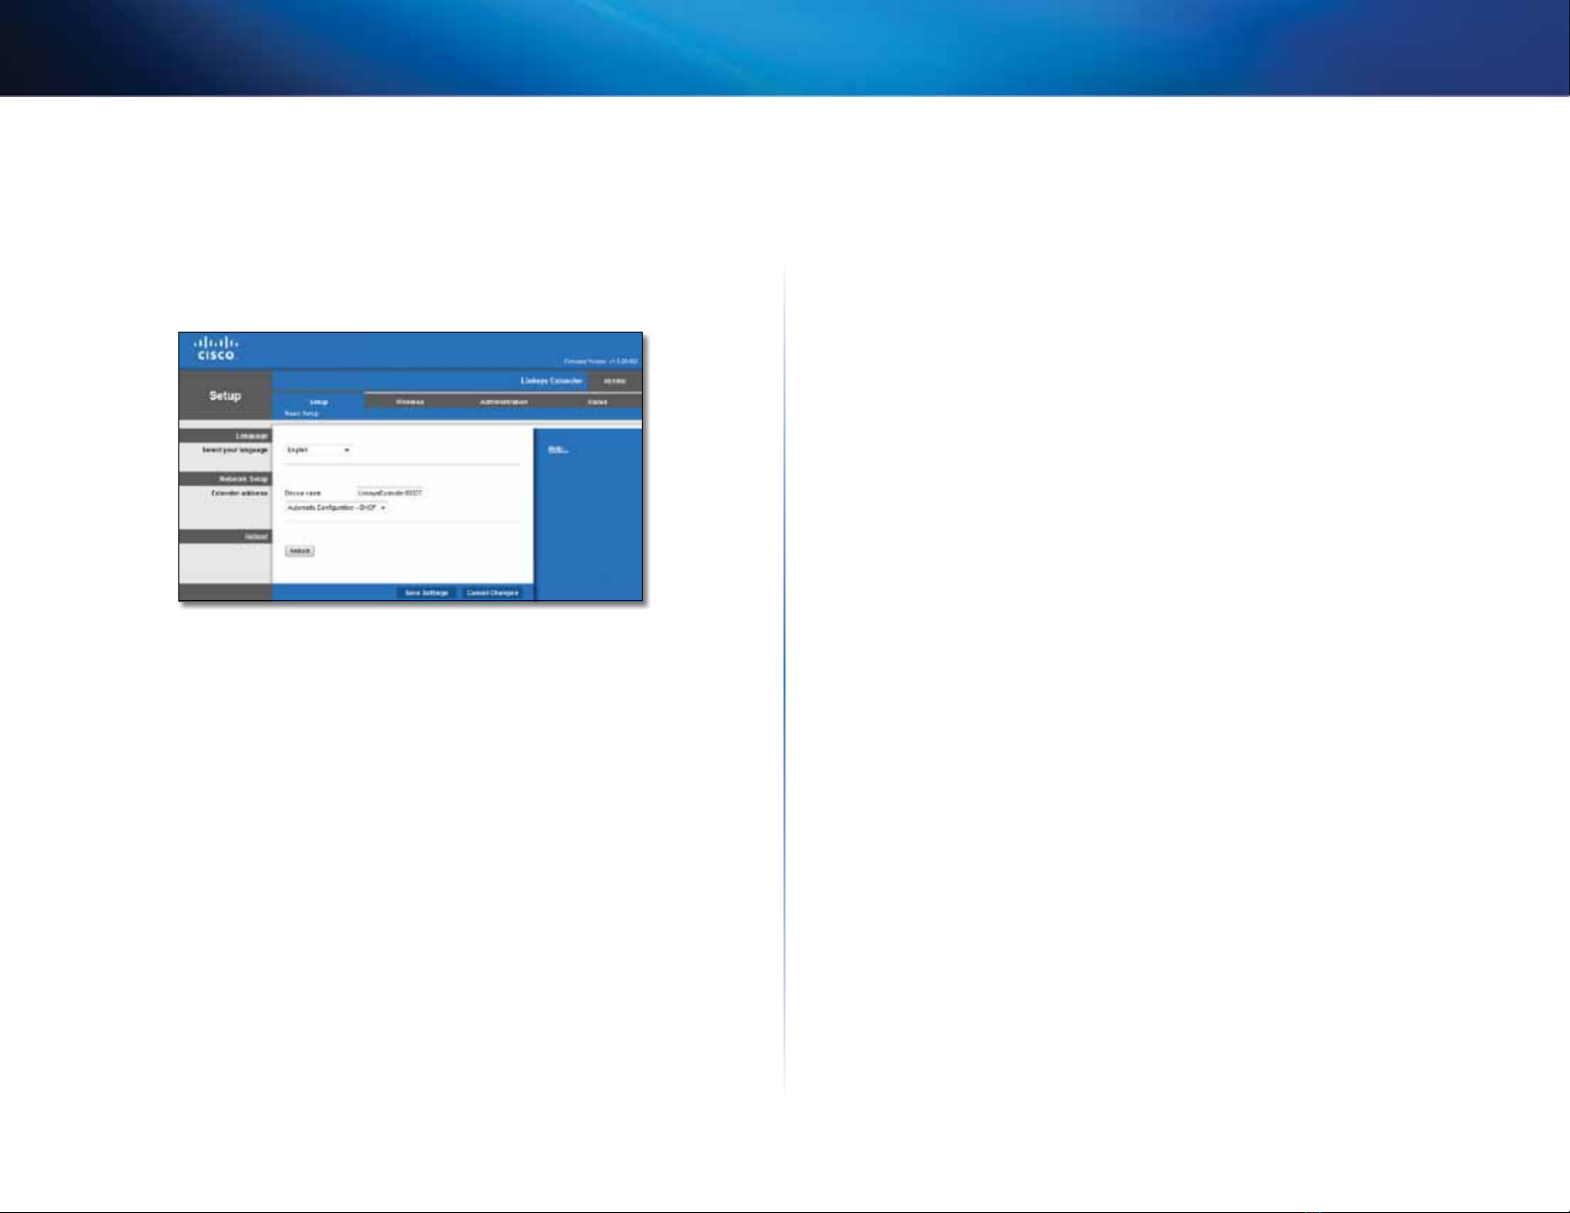Click the Device name input field
The height and width of the screenshot is (1213, 1570).
[x=390, y=492]
